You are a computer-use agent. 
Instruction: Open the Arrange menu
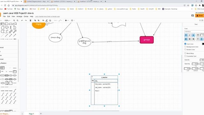click(x=19, y=17)
